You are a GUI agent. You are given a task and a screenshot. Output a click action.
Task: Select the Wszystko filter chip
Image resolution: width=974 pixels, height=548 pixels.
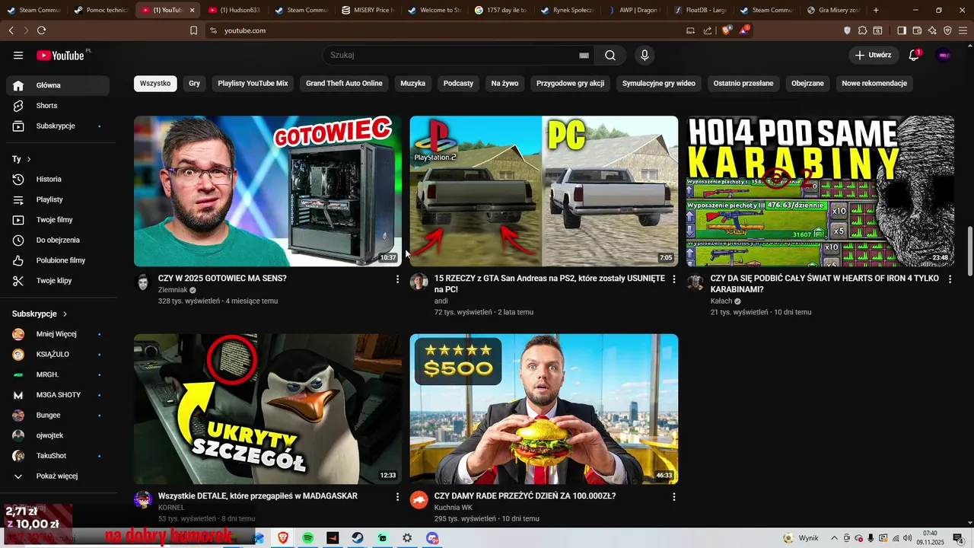click(x=155, y=83)
